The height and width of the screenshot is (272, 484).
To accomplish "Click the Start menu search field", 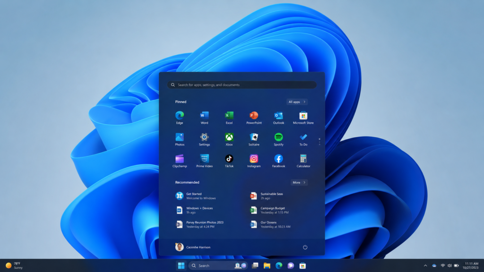I will pos(242,85).
